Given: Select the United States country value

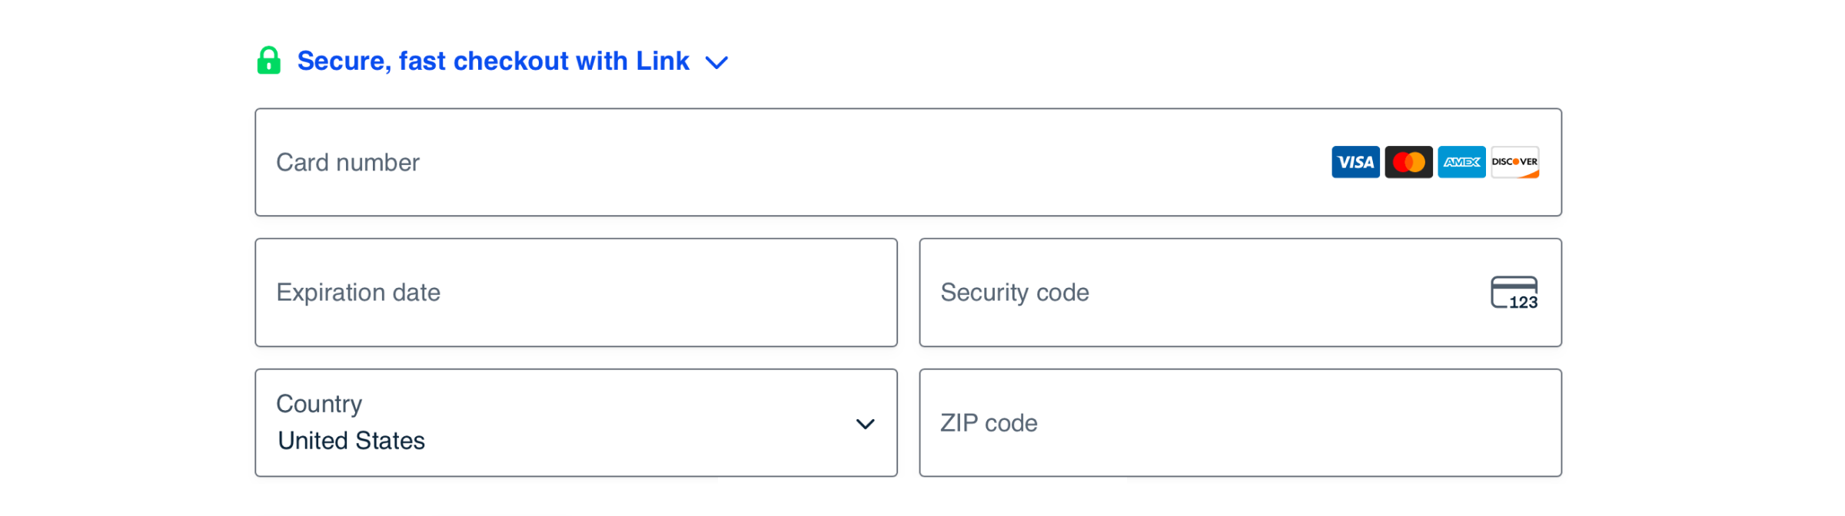Looking at the screenshot, I should (351, 440).
